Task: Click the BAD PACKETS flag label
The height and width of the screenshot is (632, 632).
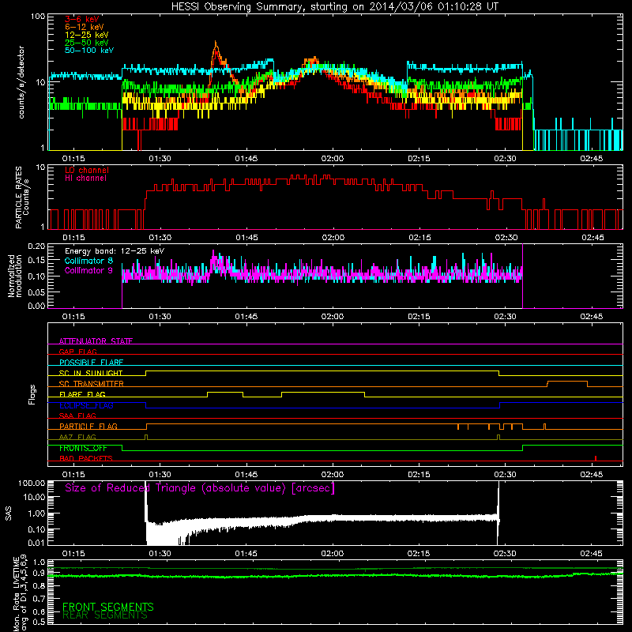Action: pyautogui.click(x=86, y=458)
